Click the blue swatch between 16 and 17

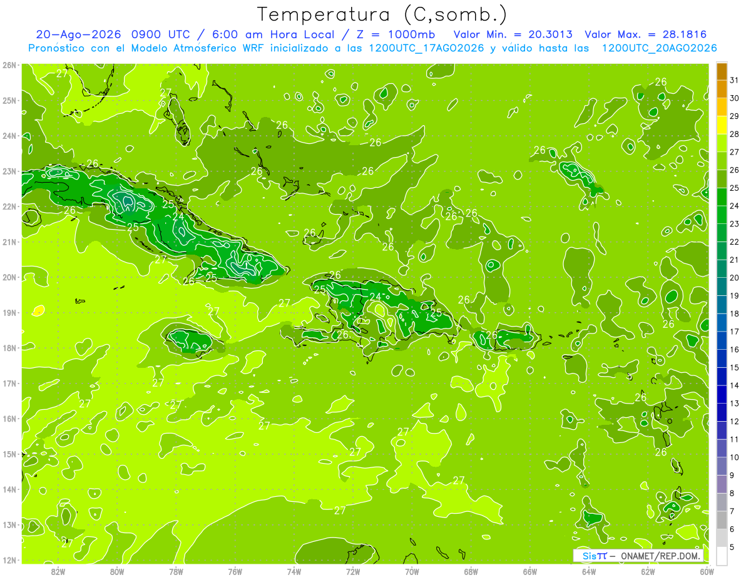(x=722, y=340)
